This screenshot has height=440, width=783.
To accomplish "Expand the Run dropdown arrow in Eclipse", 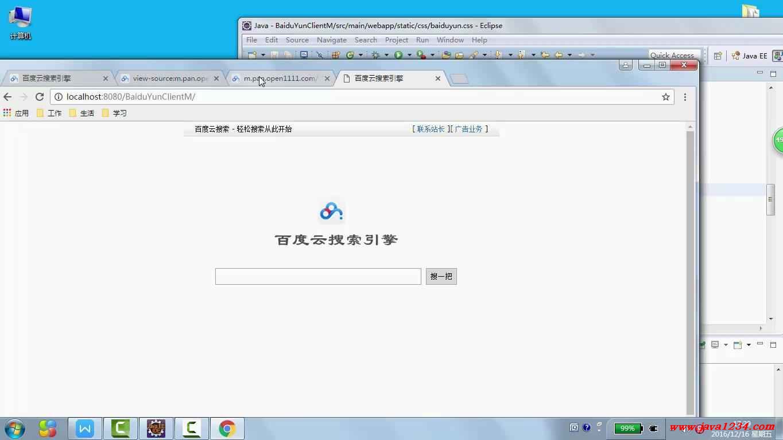I will [409, 55].
